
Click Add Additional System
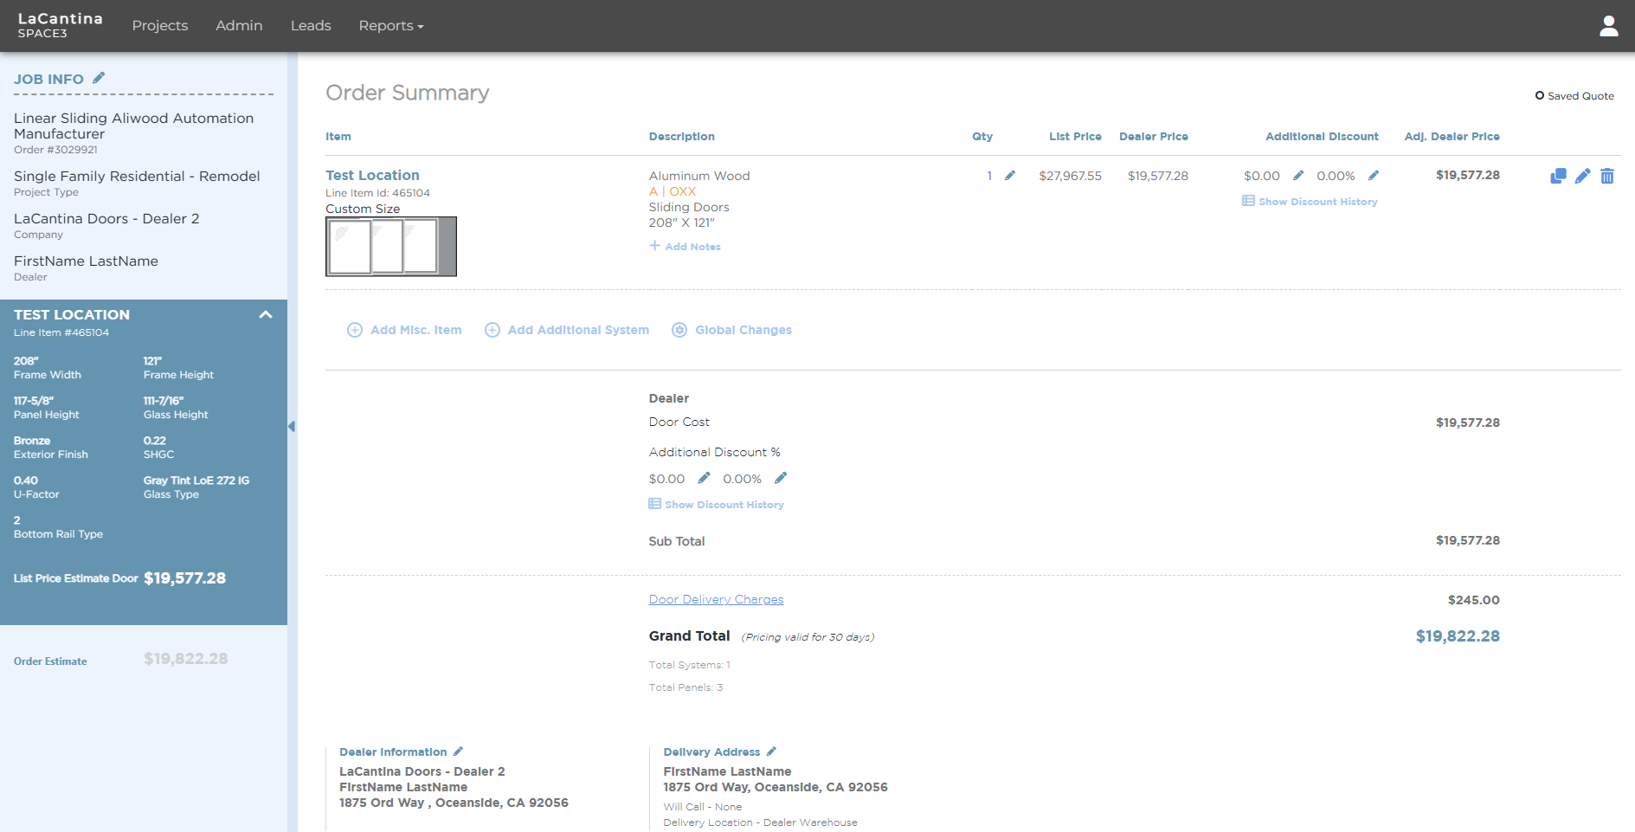tap(567, 330)
